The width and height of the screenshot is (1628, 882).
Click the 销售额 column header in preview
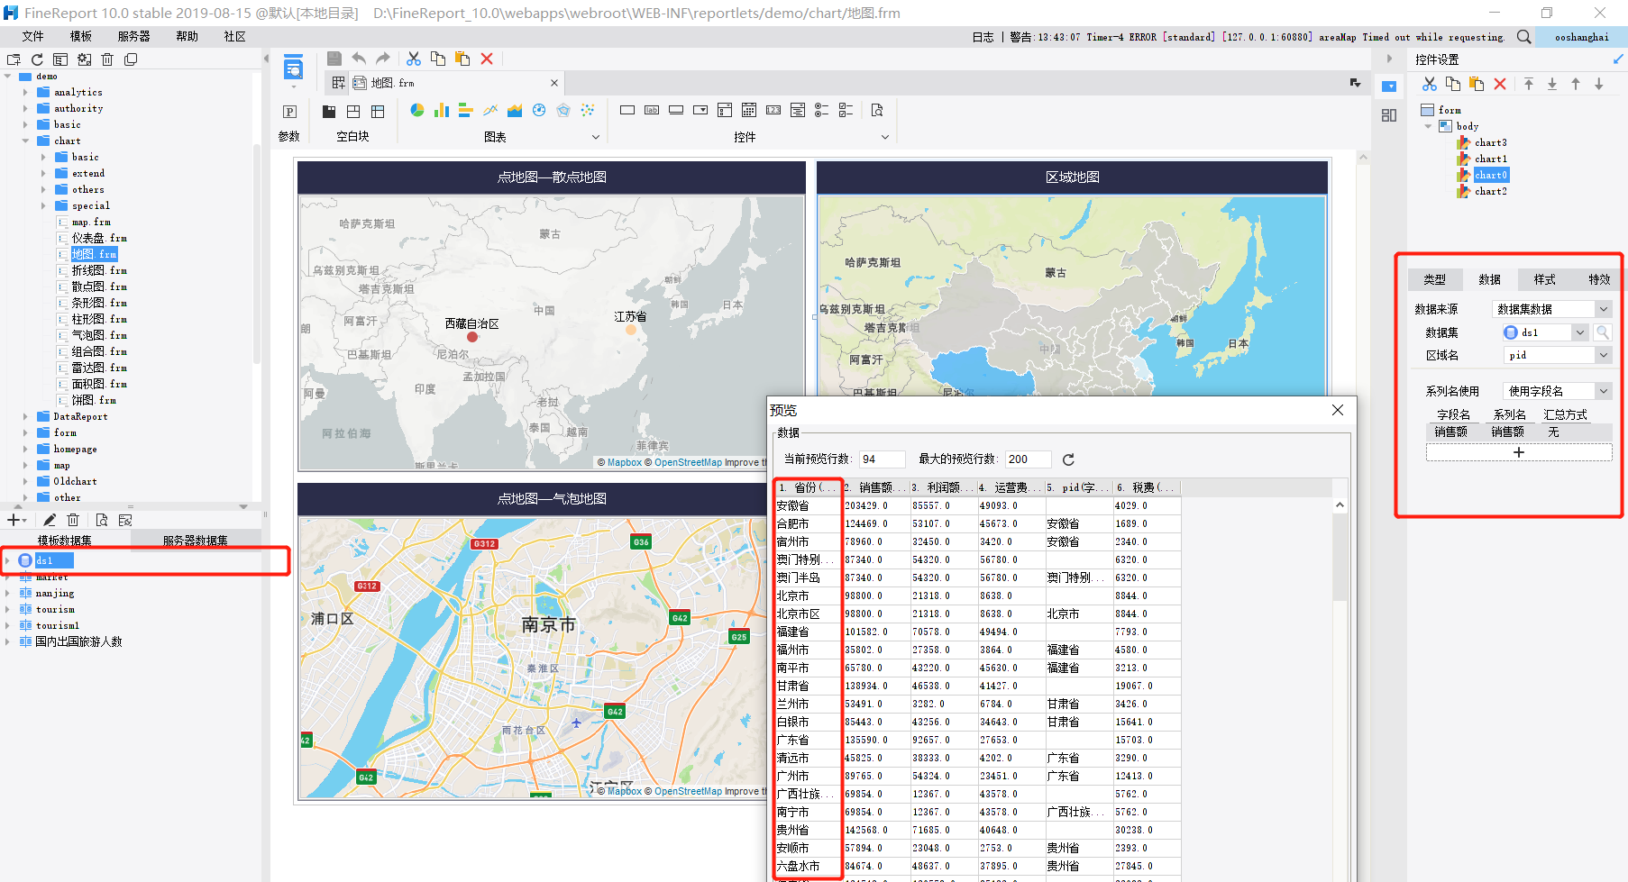(x=875, y=487)
